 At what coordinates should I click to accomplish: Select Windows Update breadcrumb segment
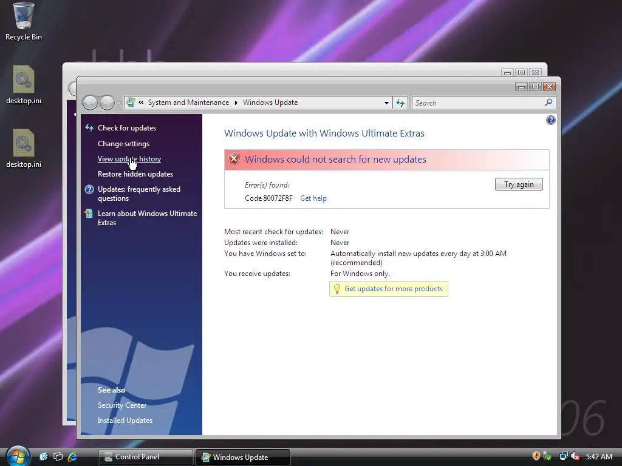point(270,103)
